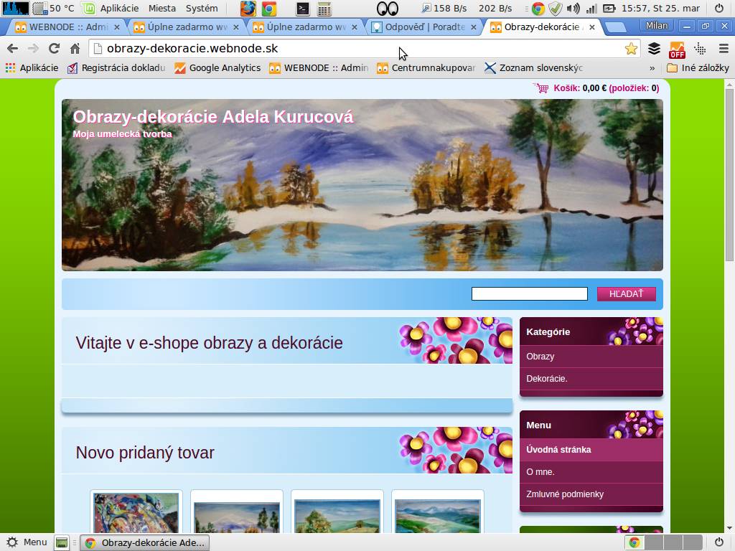Select the Obrazy-dekorácie Ade... taskbar window button
Image resolution: width=735 pixels, height=551 pixels.
point(145,542)
